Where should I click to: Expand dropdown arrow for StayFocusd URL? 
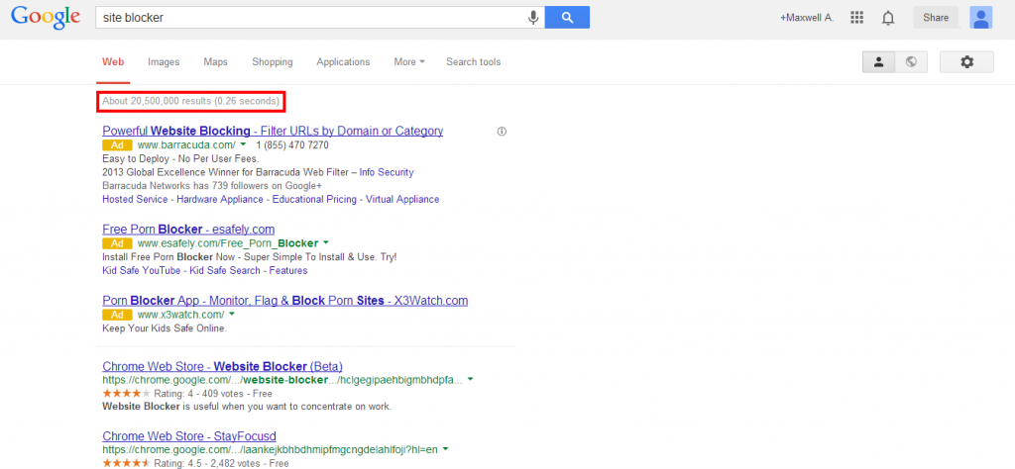tap(445, 449)
